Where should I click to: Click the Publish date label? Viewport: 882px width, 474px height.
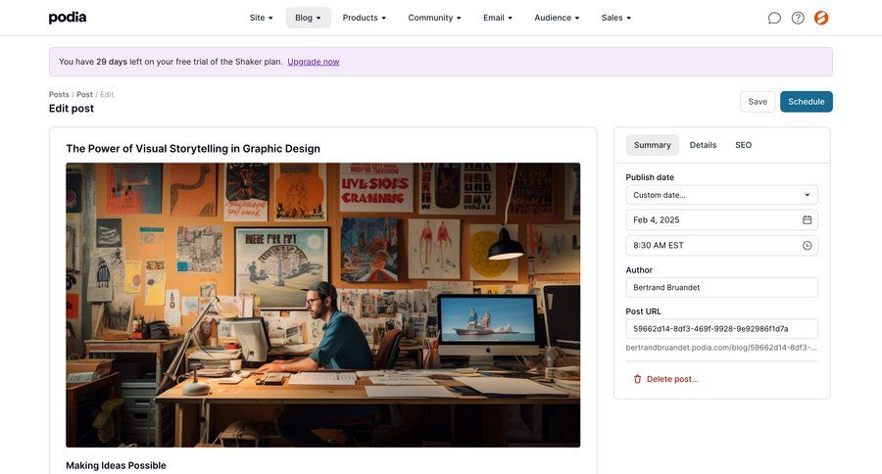coord(650,177)
